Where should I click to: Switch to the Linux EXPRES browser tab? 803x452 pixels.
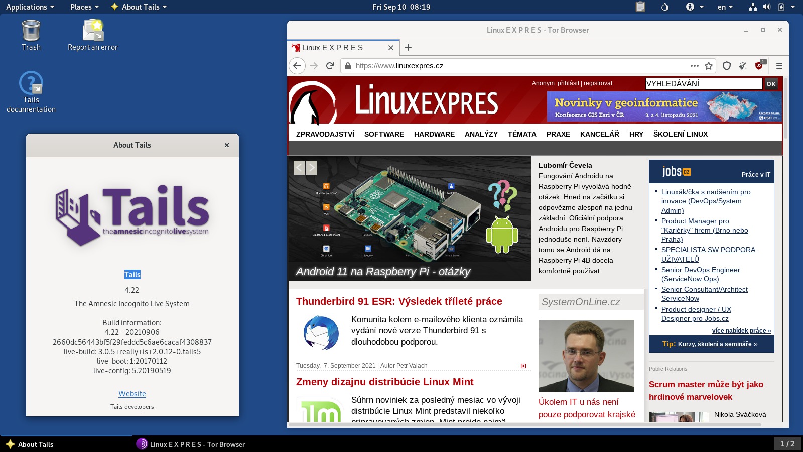click(x=343, y=48)
